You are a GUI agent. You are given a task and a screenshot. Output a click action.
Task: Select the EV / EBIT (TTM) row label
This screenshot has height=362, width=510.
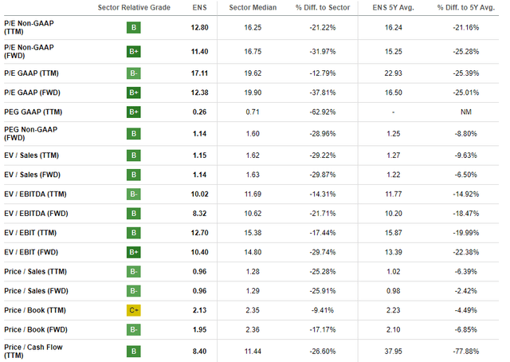pos(30,233)
